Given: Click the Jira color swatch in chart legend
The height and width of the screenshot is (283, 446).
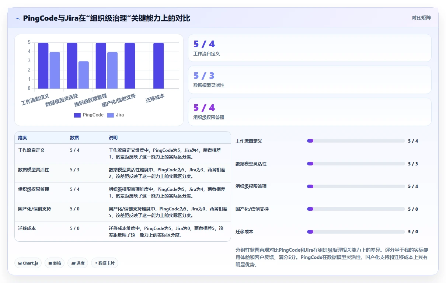Looking at the screenshot, I should pyautogui.click(x=111, y=115).
